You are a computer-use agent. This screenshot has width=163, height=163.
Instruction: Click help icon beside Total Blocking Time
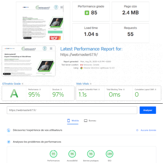tap(124, 89)
